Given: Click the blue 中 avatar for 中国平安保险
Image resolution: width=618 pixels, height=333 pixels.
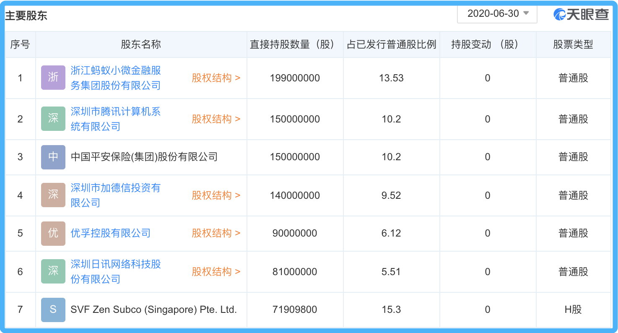Looking at the screenshot, I should pyautogui.click(x=53, y=157).
